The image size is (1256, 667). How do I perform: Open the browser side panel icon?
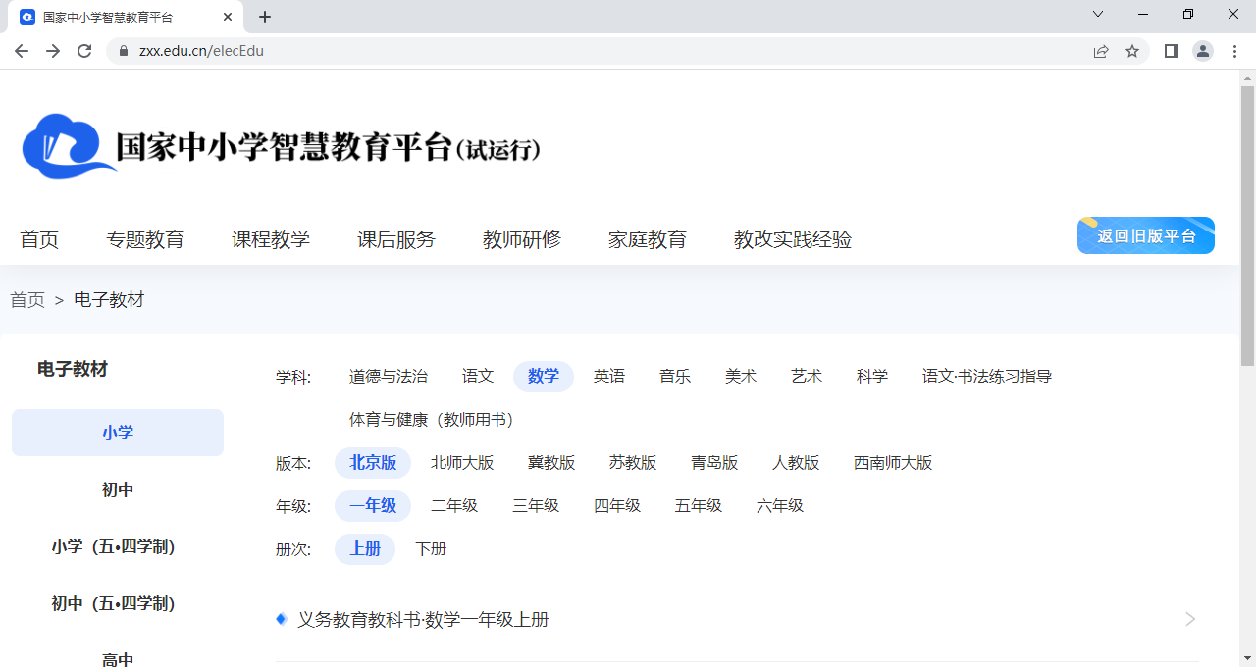pyautogui.click(x=1172, y=51)
